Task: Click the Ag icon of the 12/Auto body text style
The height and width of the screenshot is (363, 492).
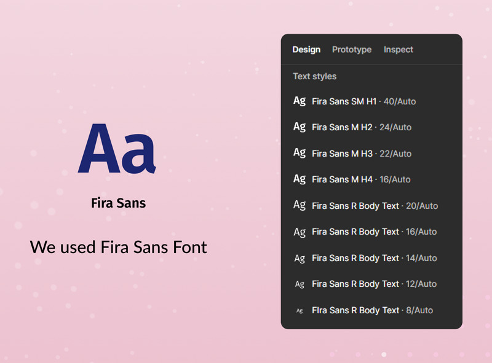Action: [300, 284]
